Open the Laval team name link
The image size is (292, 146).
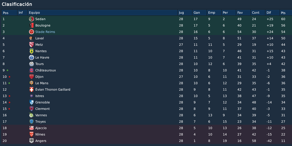pos(39,38)
